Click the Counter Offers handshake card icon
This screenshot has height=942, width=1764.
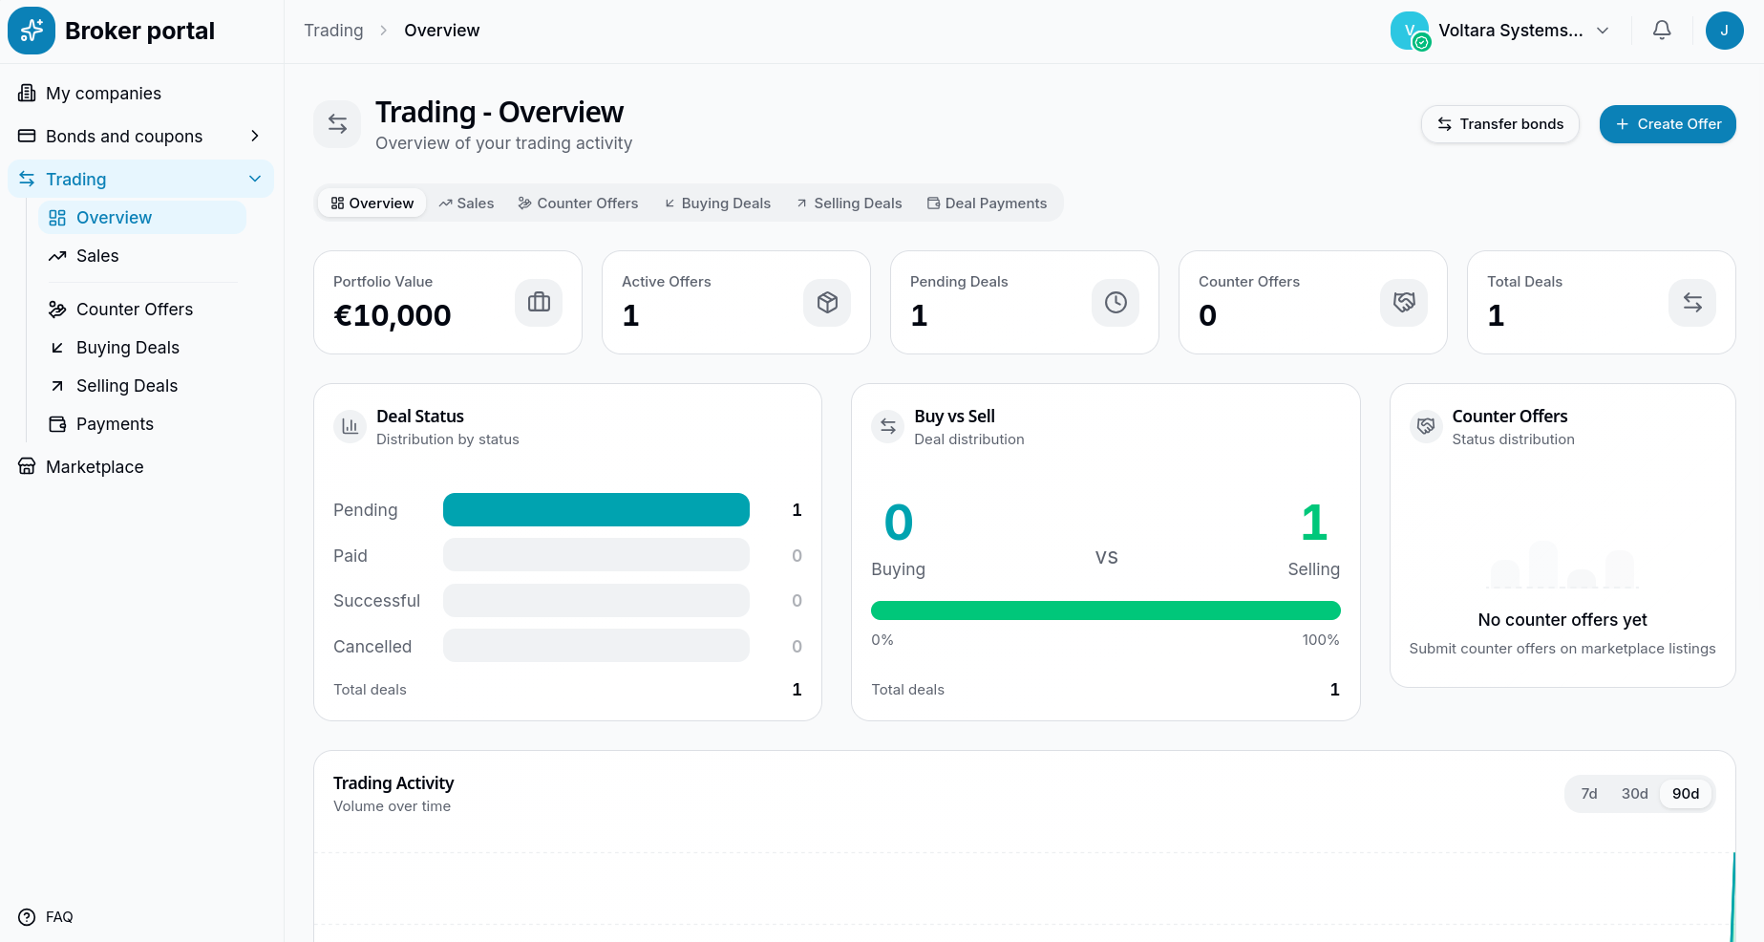[1404, 302]
